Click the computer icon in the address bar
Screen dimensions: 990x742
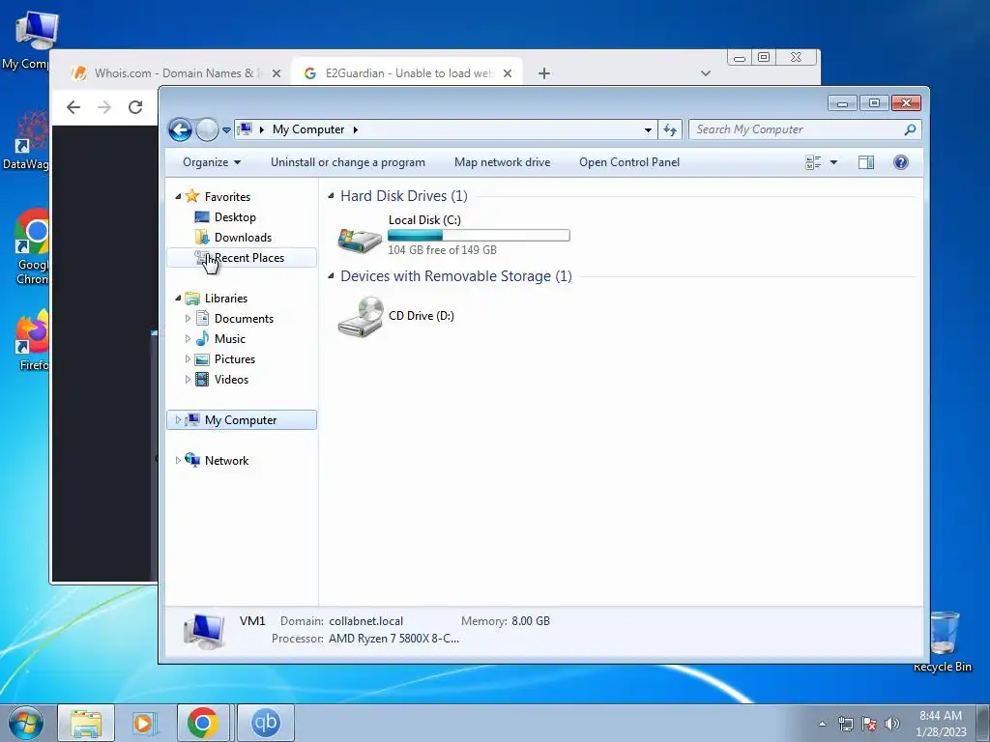(245, 129)
